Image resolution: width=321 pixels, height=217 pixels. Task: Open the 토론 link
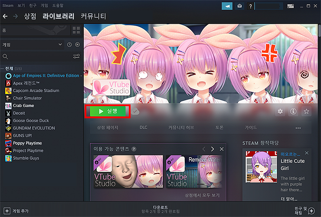pyautogui.click(x=219, y=127)
